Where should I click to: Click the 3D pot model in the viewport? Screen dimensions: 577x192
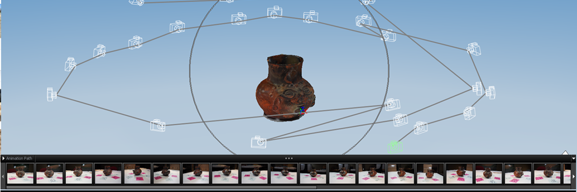tap(285, 88)
